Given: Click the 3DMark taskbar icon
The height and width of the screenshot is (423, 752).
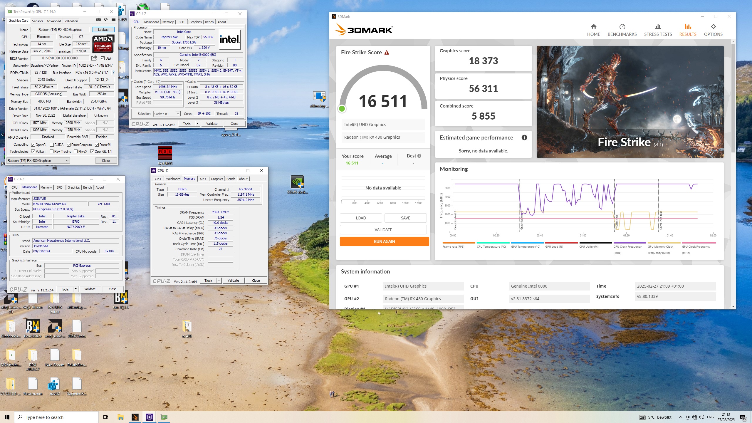Looking at the screenshot, I should click(x=135, y=417).
